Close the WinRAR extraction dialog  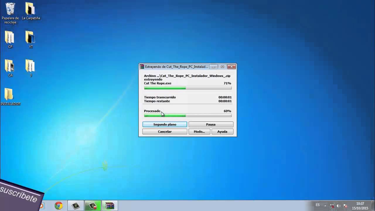click(x=231, y=67)
